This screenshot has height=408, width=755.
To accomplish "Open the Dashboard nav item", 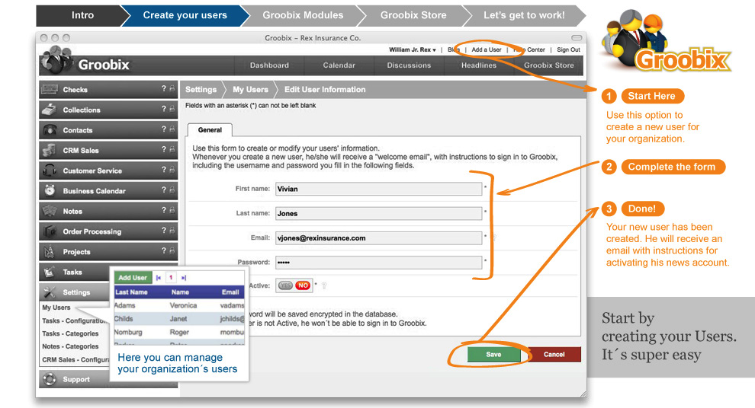I will tap(269, 65).
